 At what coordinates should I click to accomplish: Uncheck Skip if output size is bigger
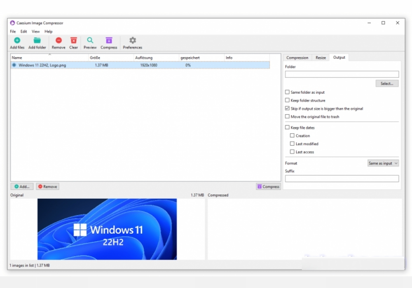point(287,108)
